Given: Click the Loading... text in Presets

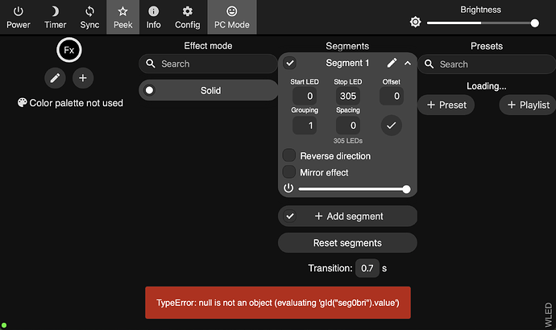Looking at the screenshot, I should (x=487, y=86).
